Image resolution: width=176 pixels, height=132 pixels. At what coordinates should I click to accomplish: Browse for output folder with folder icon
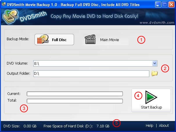[x=155, y=74]
